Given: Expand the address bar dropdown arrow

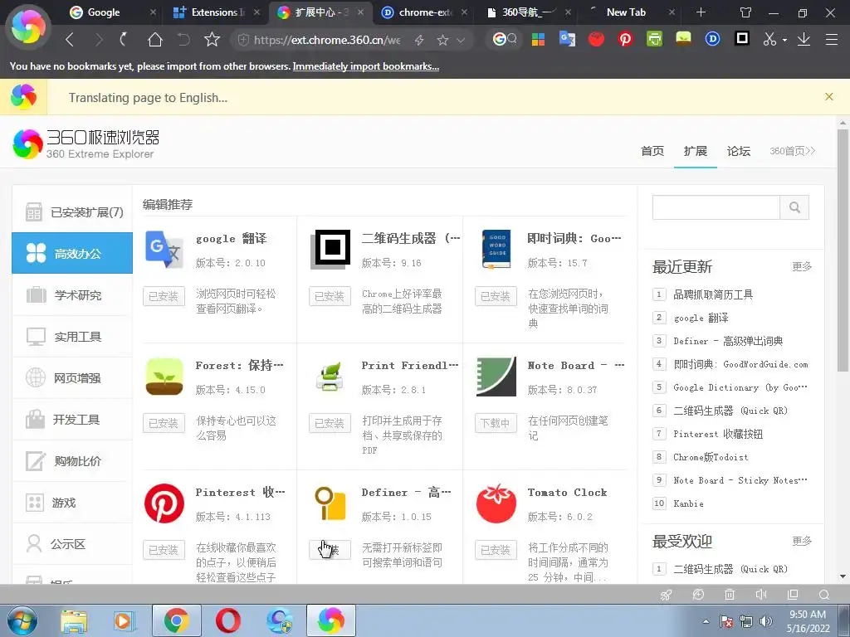Looking at the screenshot, I should [461, 40].
